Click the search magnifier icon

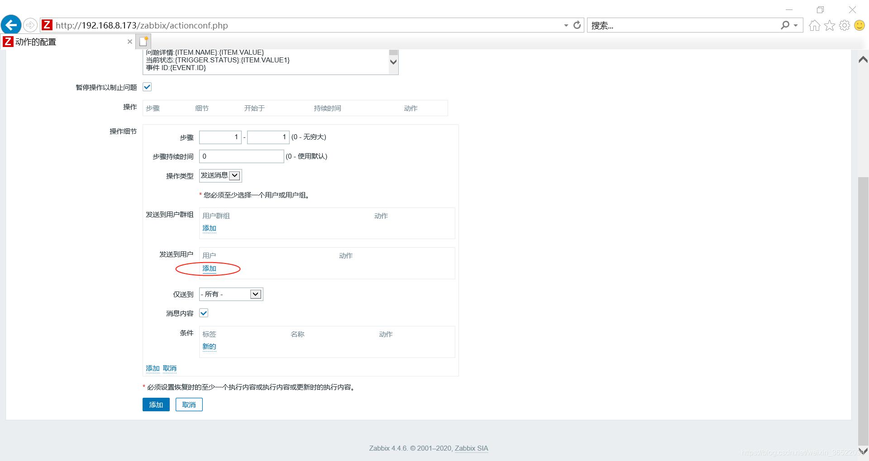(x=785, y=25)
